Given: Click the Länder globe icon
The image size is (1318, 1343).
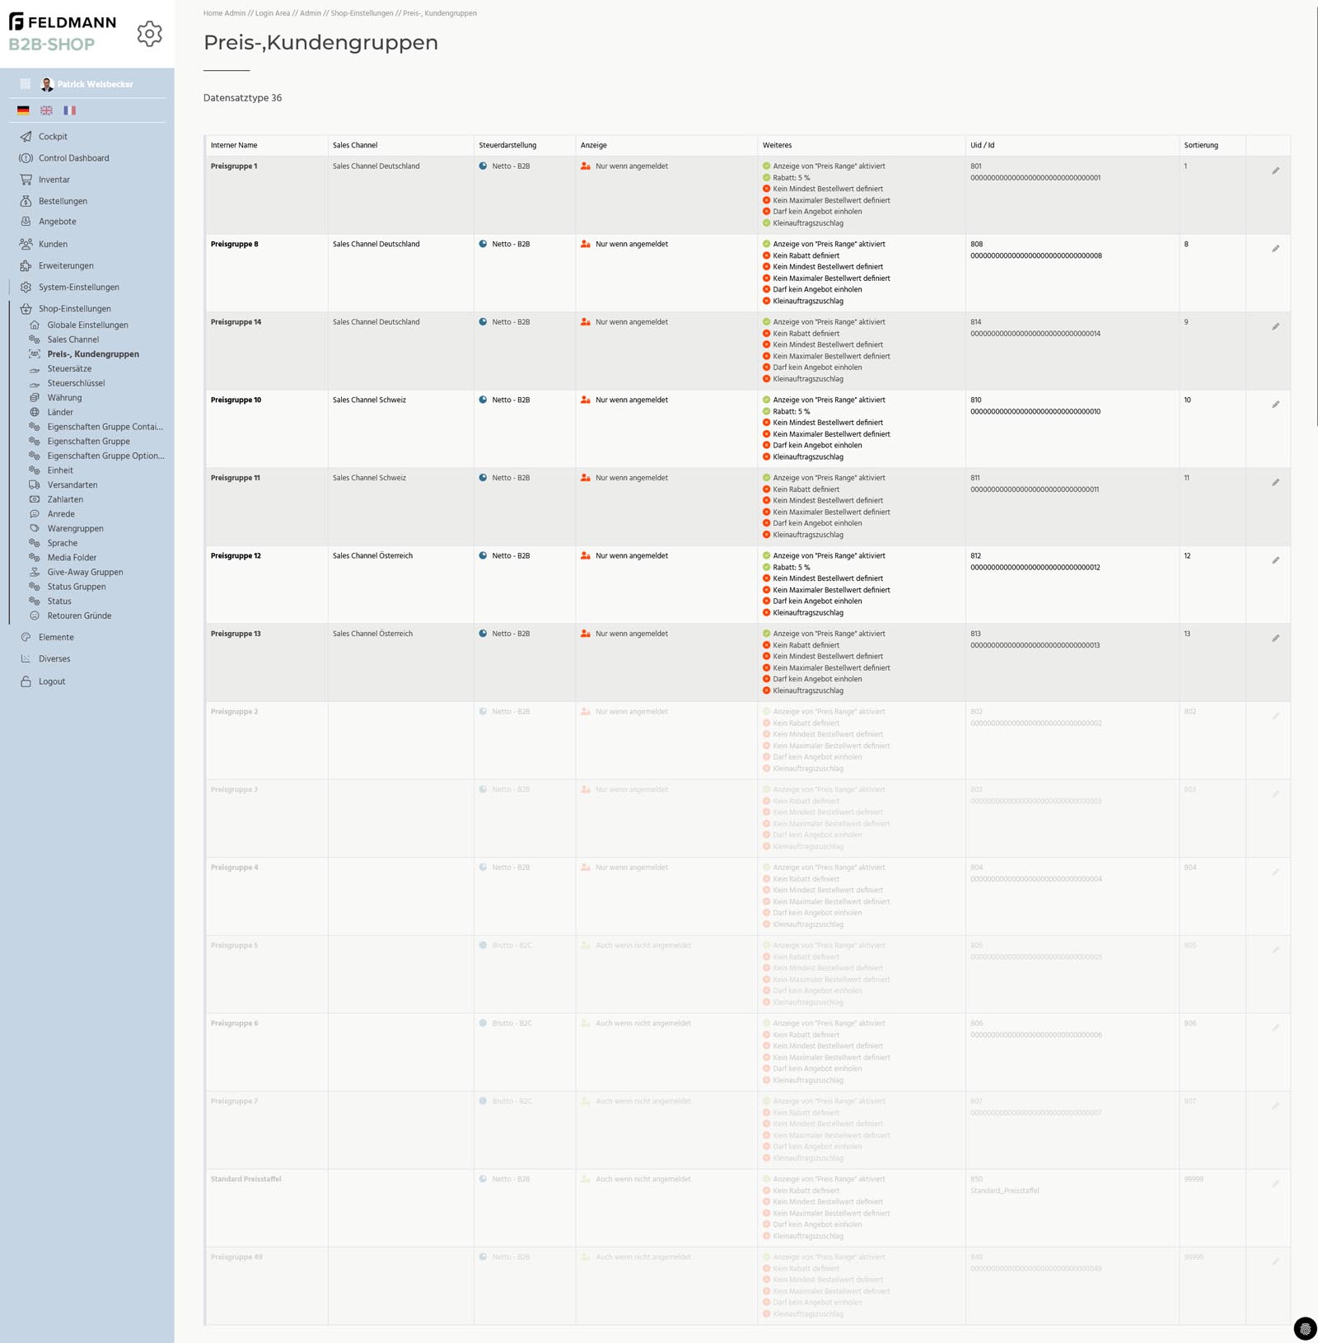Looking at the screenshot, I should (35, 412).
